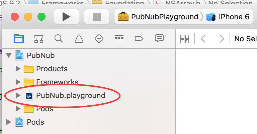Image resolution: width=257 pixels, height=134 pixels.
Task: Open the Report navigator speech bubble icon
Action: [x=159, y=39]
